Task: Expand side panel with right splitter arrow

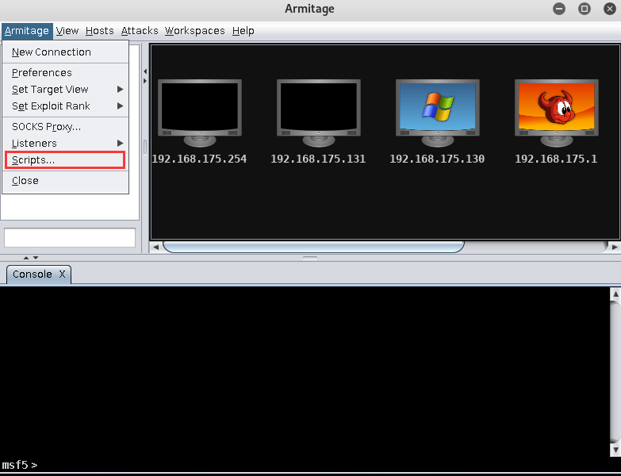Action: point(145,81)
